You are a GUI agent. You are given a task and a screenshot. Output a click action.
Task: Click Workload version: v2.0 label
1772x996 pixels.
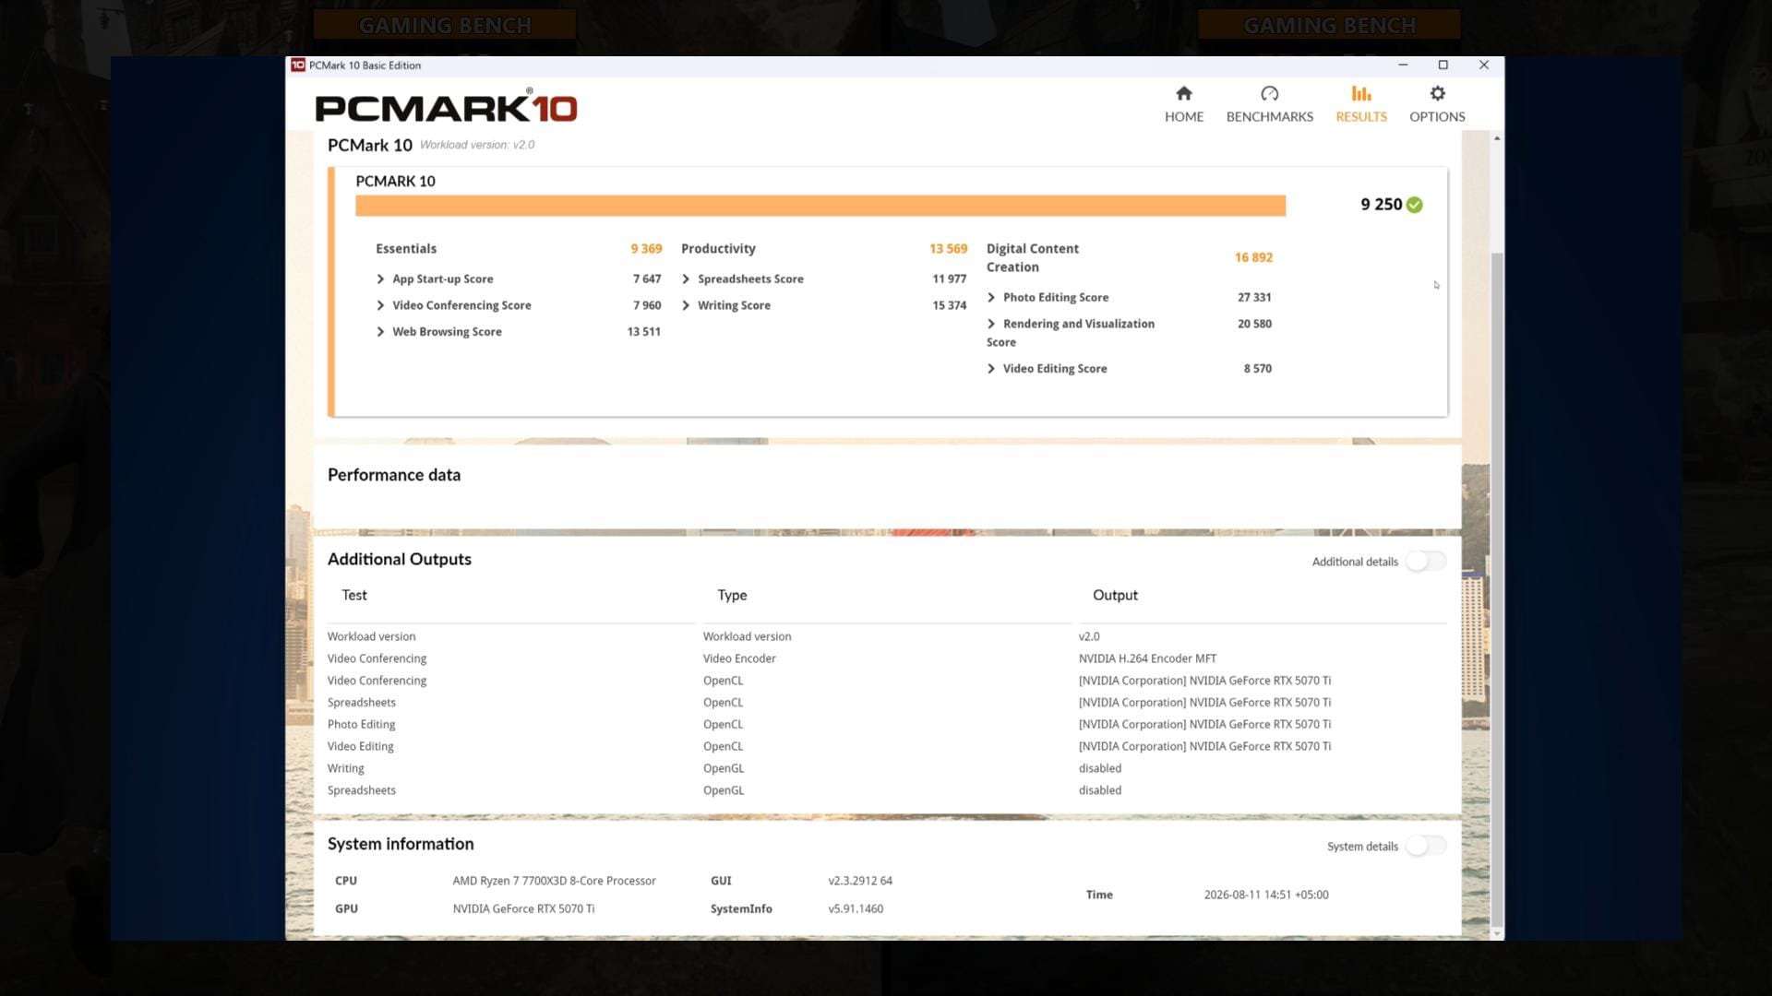477,145
